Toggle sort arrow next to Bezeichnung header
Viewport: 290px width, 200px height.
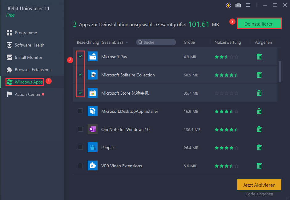click(127, 43)
